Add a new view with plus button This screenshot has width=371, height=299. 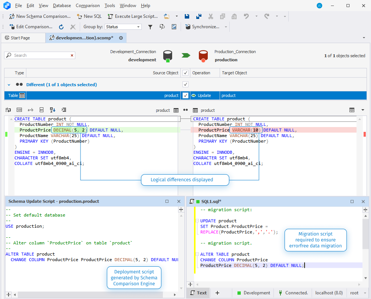pyautogui.click(x=217, y=293)
